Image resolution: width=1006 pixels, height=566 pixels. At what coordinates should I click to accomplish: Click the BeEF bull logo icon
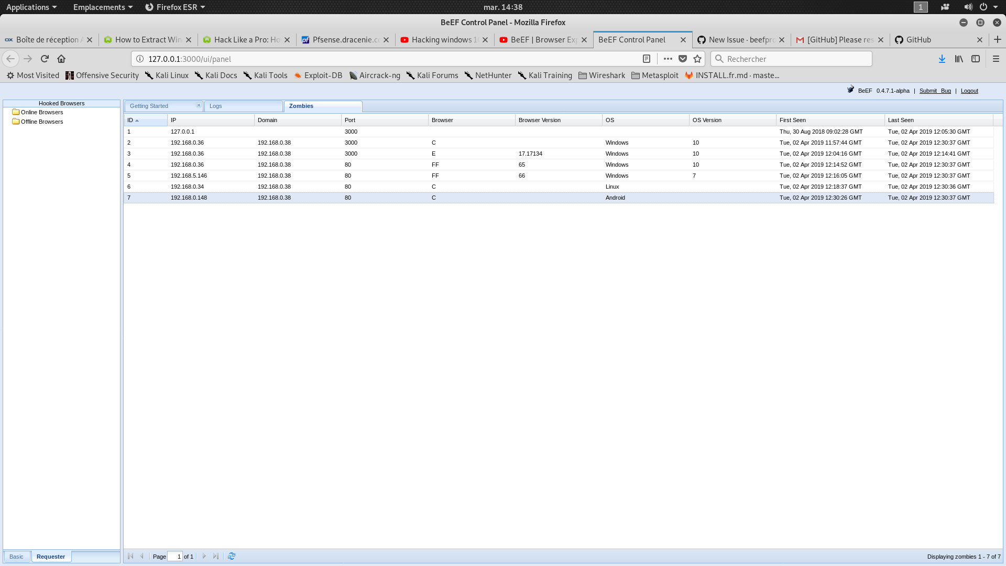click(851, 90)
